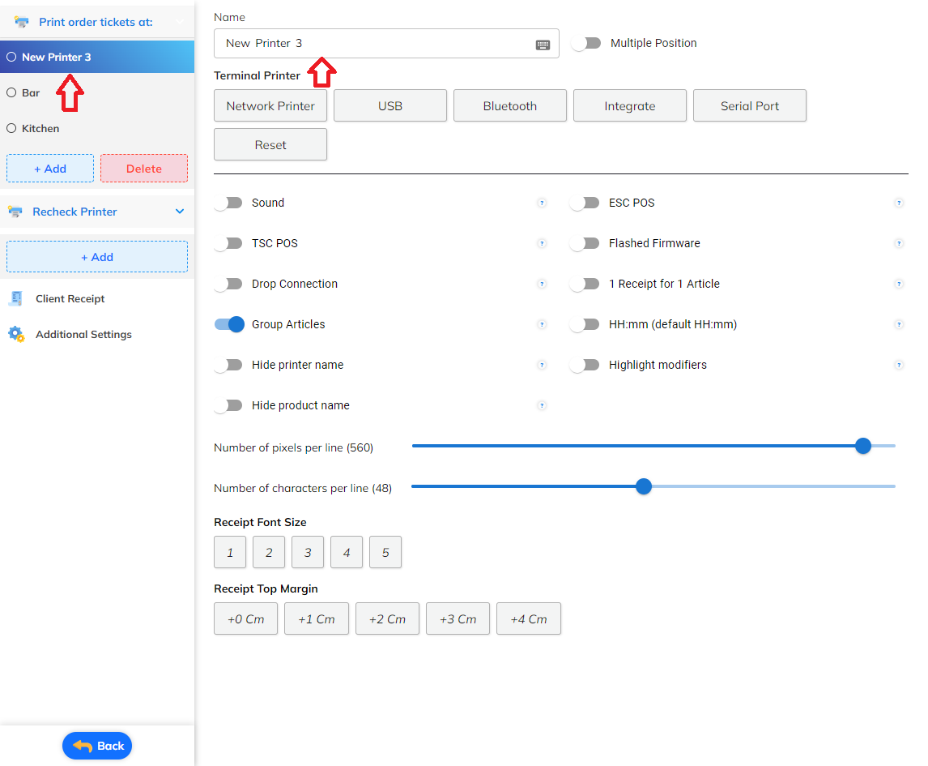The height and width of the screenshot is (766, 928).
Task: Set Receipt Top Margin to +4 Cm
Action: coord(529,619)
